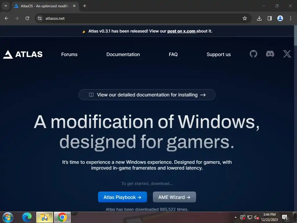Viewport: 297px width, 223px height.
Task: Open the Support us page
Action: (219, 54)
